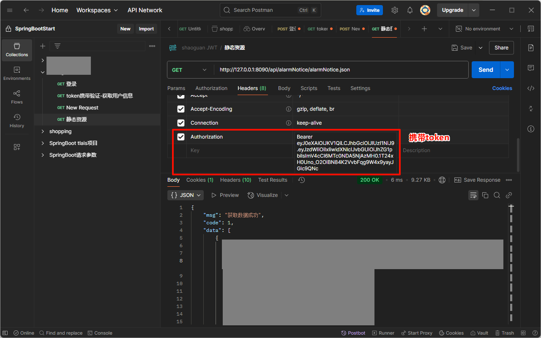Open the tab list dropdown chevron
Screen dimensions: 541x338
click(440, 29)
